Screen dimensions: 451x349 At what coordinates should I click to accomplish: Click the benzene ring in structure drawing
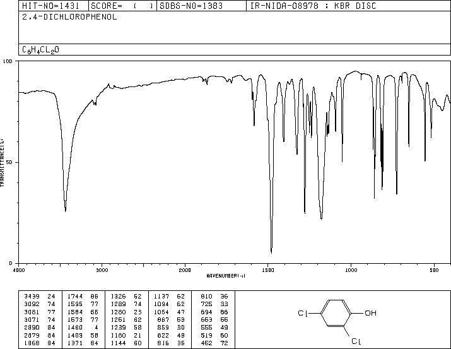[336, 313]
